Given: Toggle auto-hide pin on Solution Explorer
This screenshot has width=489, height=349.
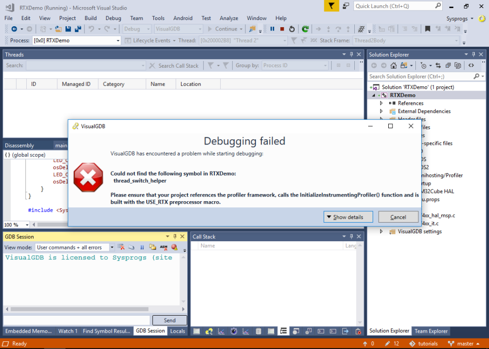Looking at the screenshot, I should pyautogui.click(x=473, y=54).
